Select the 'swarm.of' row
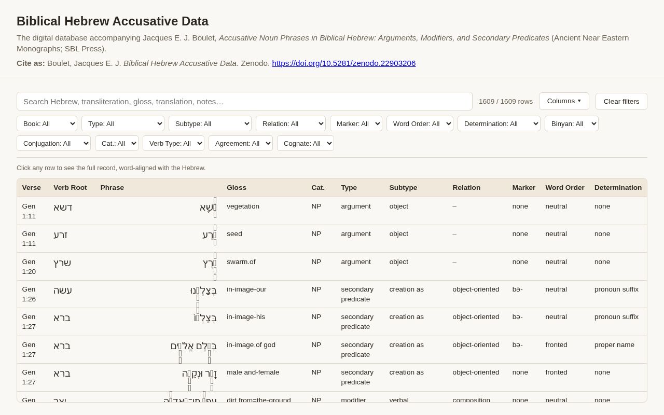 click(x=332, y=267)
